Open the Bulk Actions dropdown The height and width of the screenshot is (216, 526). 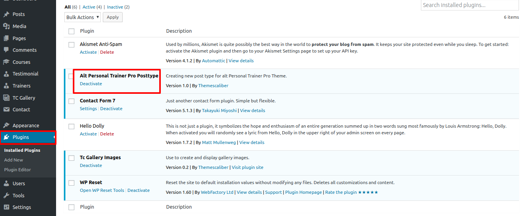pos(83,17)
